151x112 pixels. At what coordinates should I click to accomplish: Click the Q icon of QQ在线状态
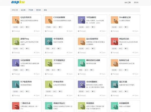(x=16, y=20)
